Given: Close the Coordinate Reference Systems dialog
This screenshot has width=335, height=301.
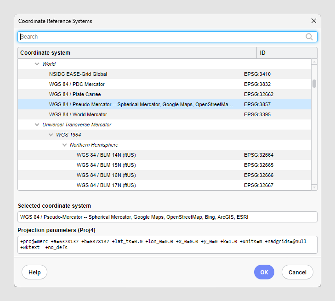Looking at the screenshot, I should pyautogui.click(x=314, y=21).
